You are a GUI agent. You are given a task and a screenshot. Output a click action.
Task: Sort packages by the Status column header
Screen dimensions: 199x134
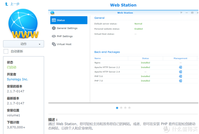coord(145,58)
